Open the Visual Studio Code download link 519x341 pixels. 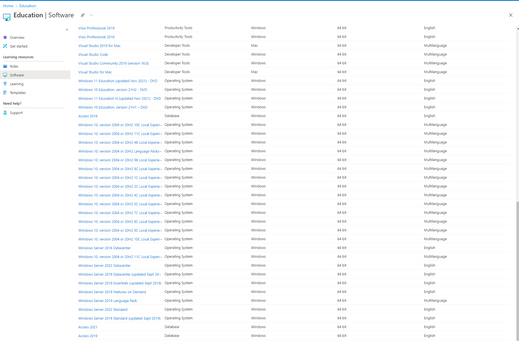click(x=93, y=54)
